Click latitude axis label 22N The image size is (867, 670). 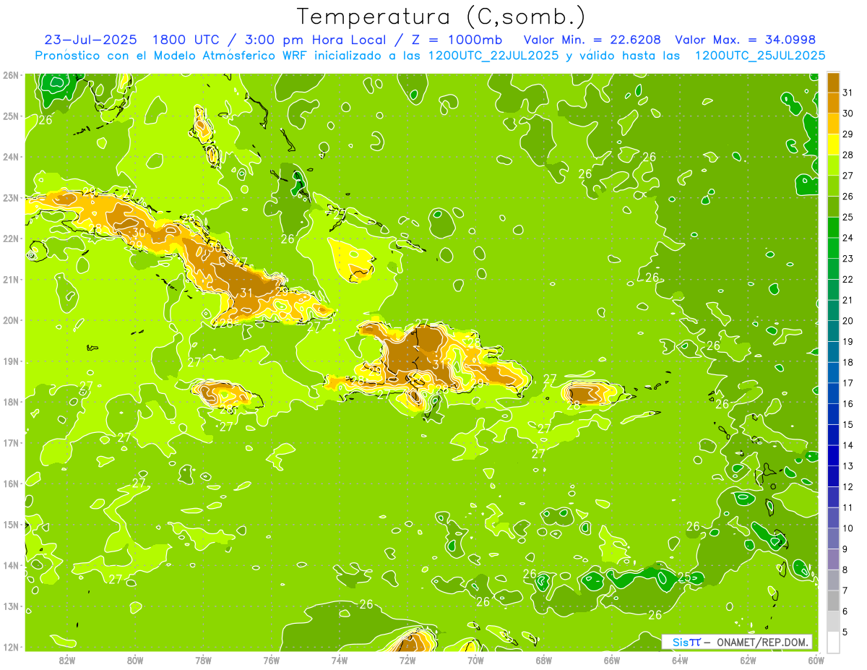coord(11,239)
